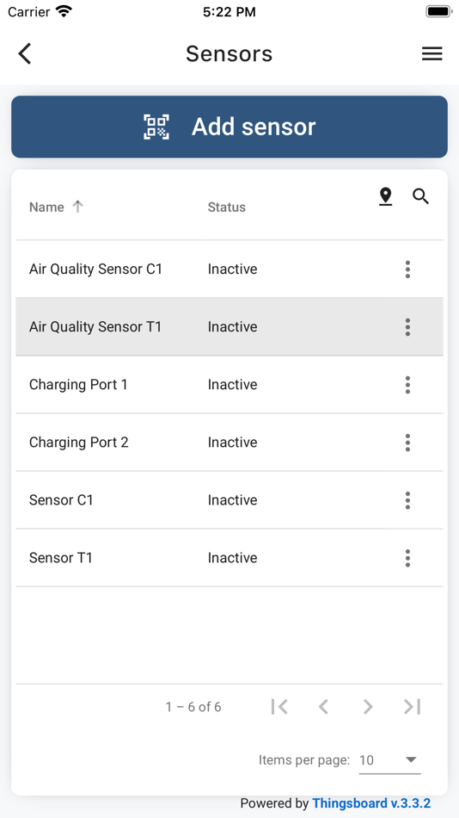Open more options for Sensor C1
This screenshot has width=459, height=818.
(407, 500)
